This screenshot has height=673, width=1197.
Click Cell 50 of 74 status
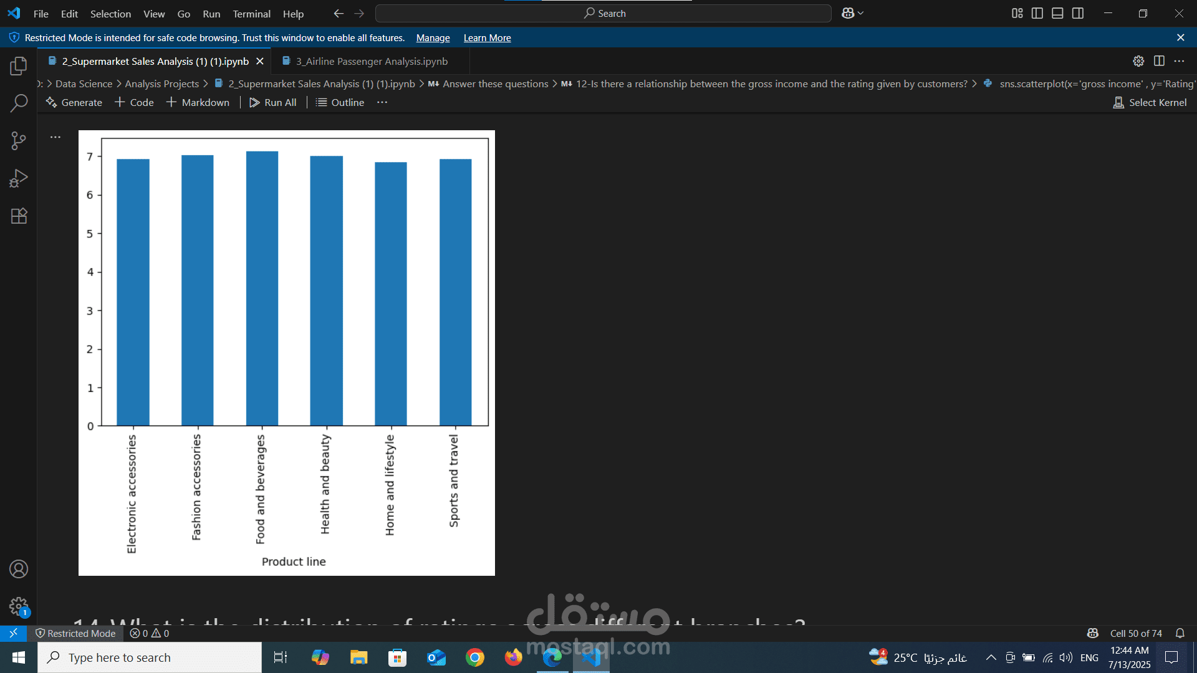1136,633
